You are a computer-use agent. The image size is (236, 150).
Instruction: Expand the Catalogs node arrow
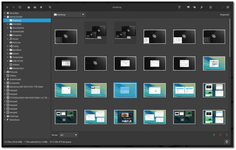click(5, 116)
